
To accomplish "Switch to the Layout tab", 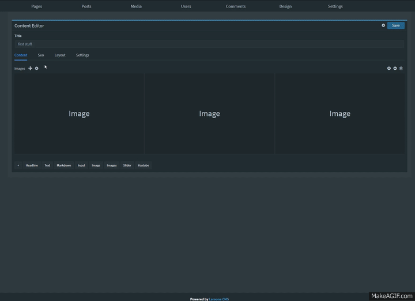I will click(60, 55).
